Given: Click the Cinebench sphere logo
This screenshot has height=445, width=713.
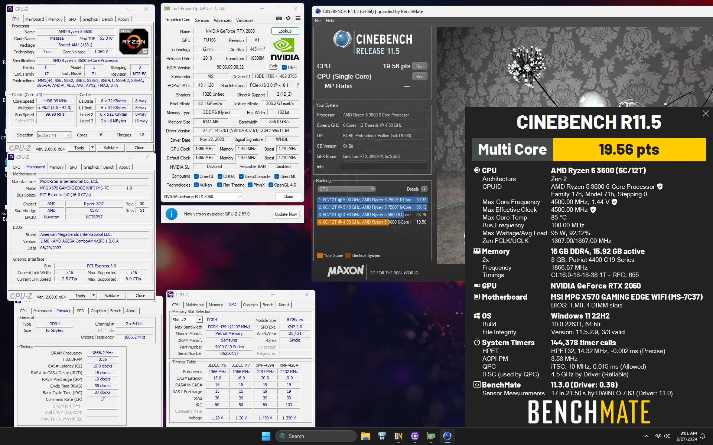Looking at the screenshot, I should point(342,39).
